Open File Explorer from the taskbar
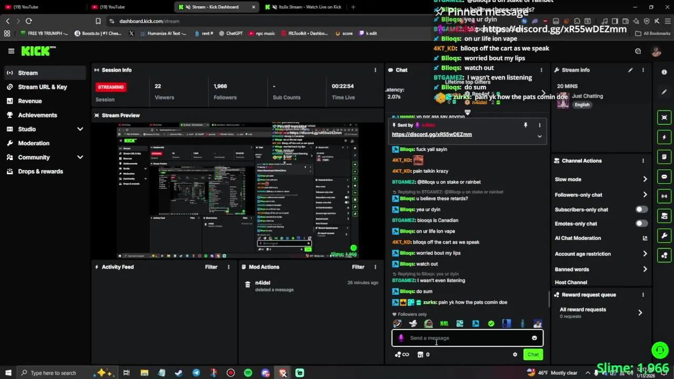Screen dimensions: 674x379 pyautogui.click(x=144, y=373)
